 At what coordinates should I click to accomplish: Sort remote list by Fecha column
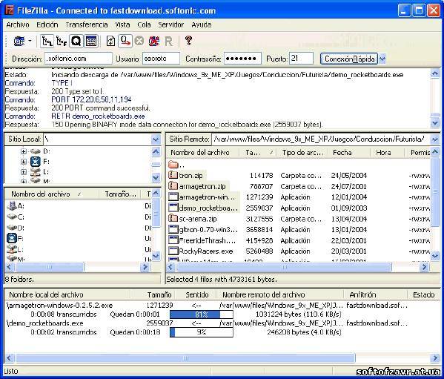tap(349, 152)
